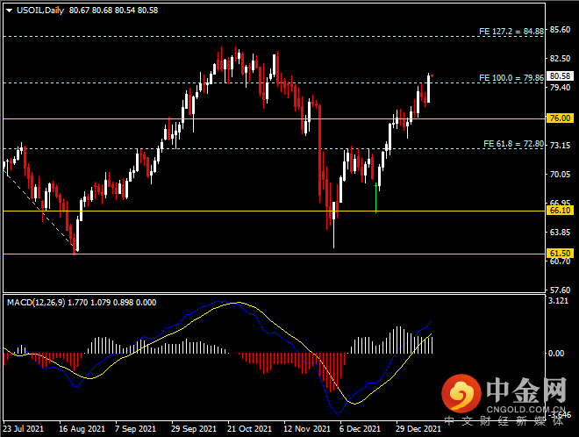
Task: Click the 73.15 price axis value
Action: click(560, 145)
